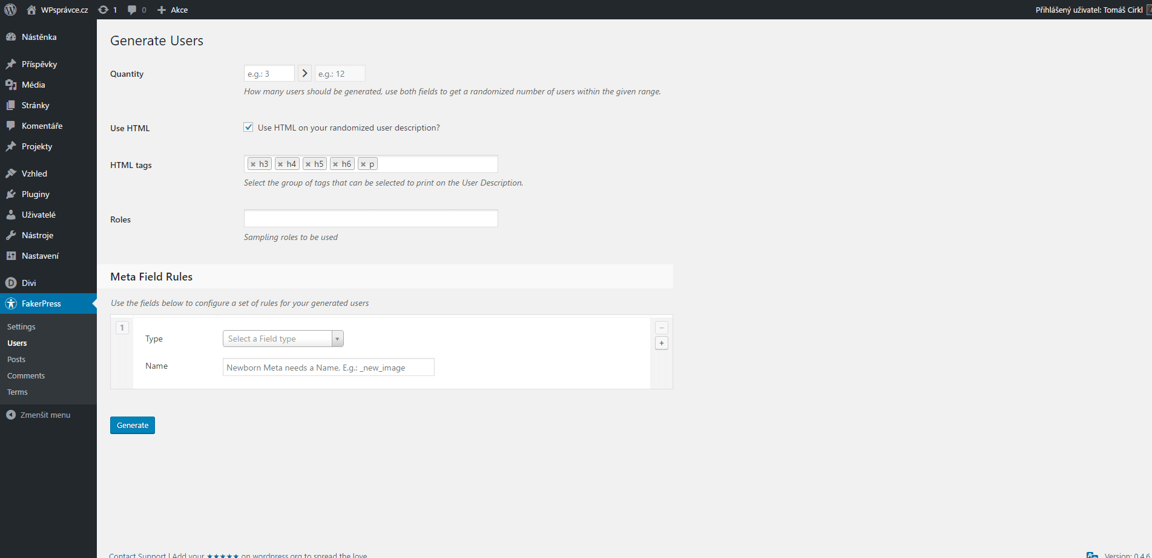Click the range arrow between quantity fields
The width and height of the screenshot is (1152, 558).
pos(304,73)
